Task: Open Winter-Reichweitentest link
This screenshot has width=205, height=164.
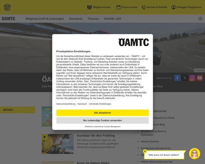Action: click(x=156, y=162)
